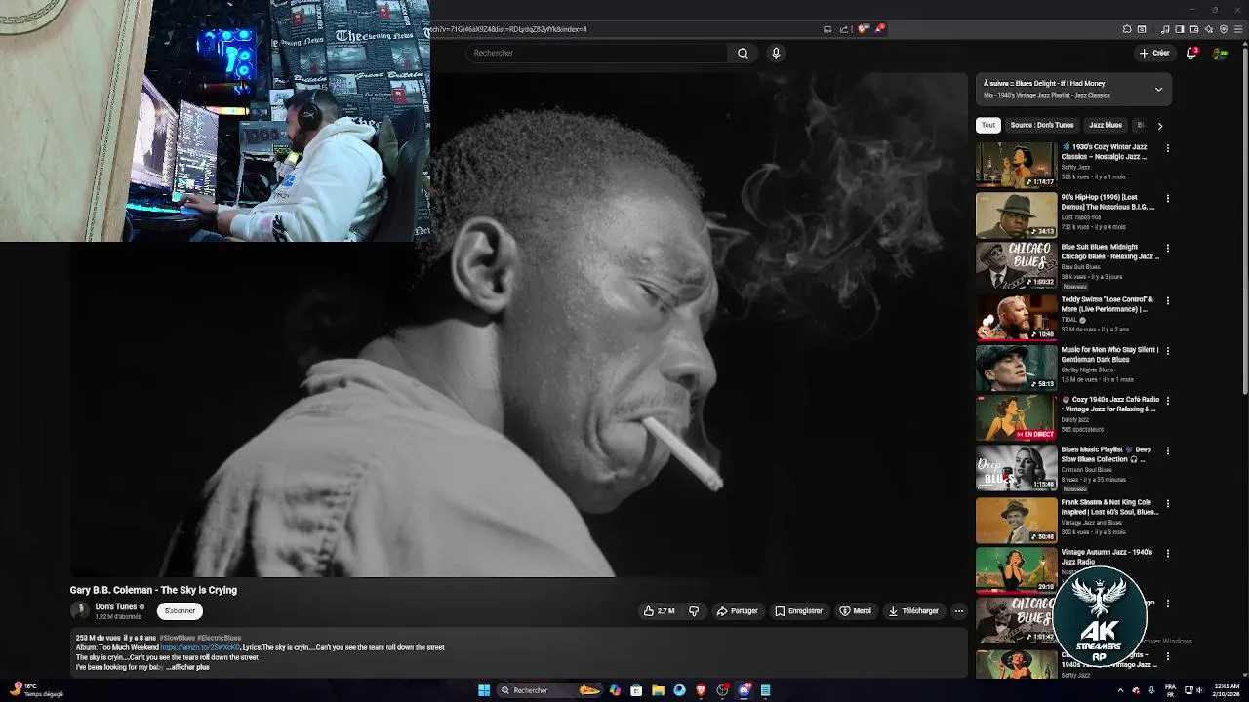The height and width of the screenshot is (702, 1249).
Task: Open options for Music for Men Who Stay Silent
Action: point(1167,351)
